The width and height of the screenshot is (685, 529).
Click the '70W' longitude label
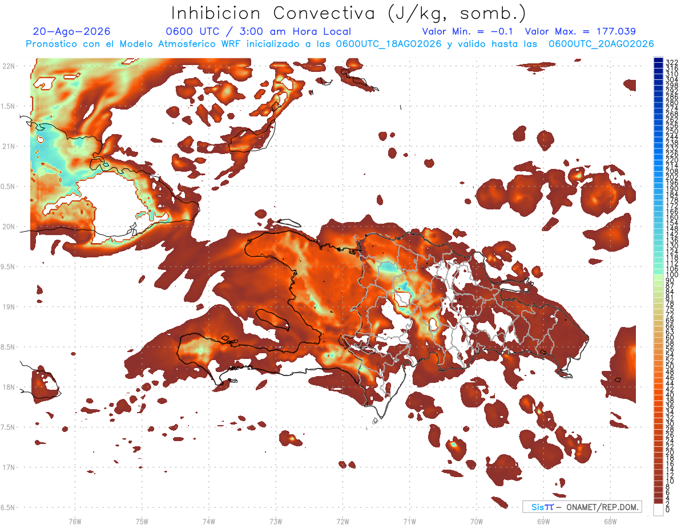pos(477,521)
